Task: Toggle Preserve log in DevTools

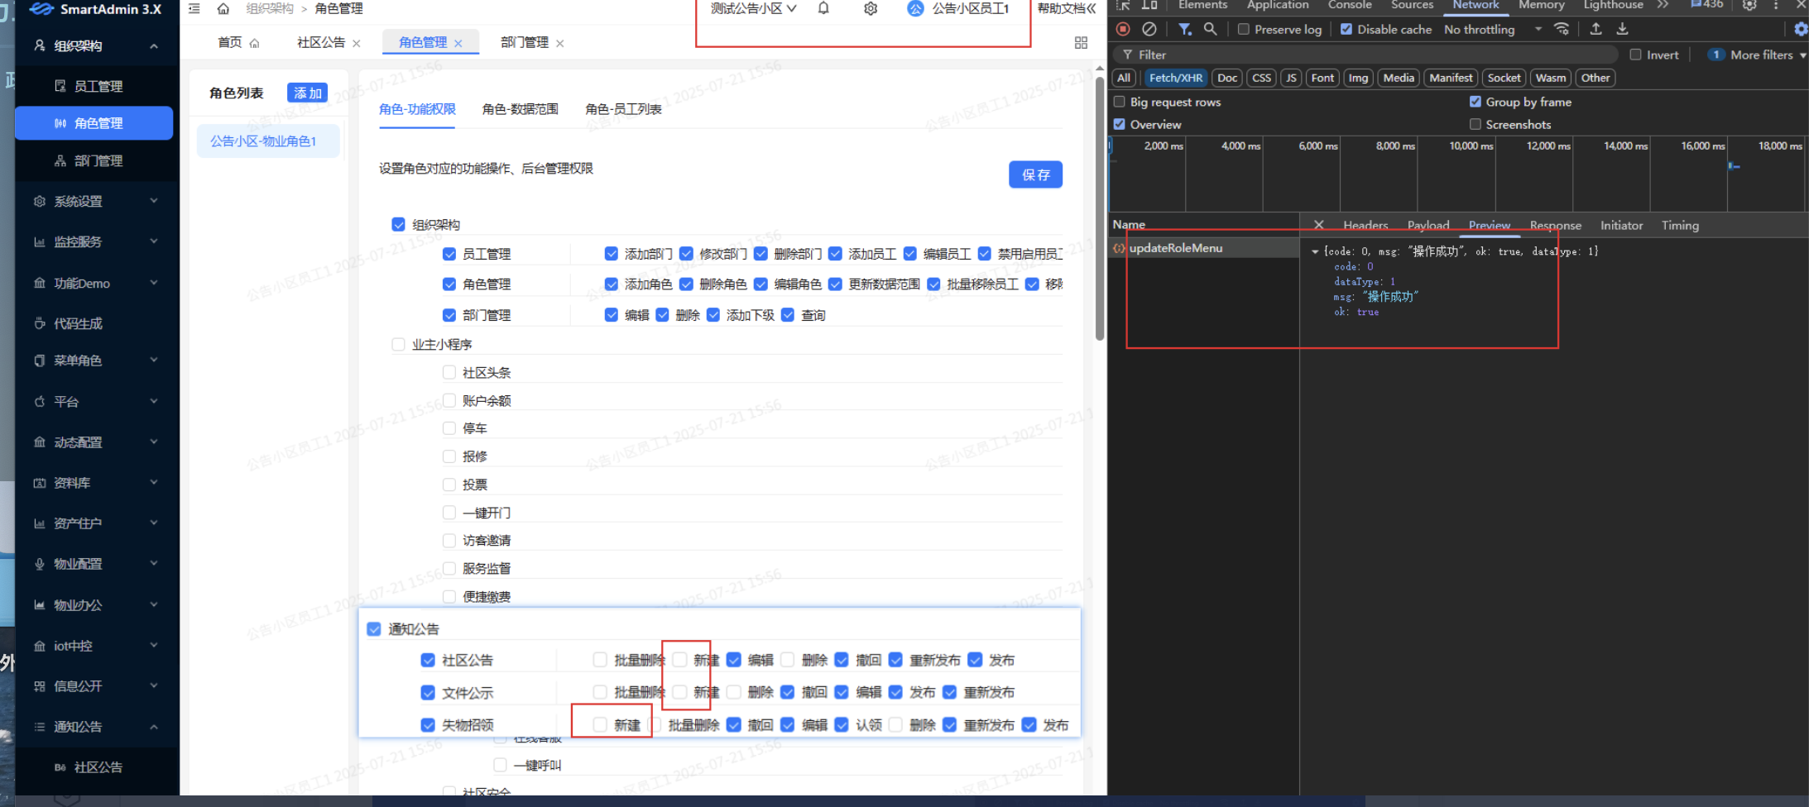Action: [x=1243, y=29]
